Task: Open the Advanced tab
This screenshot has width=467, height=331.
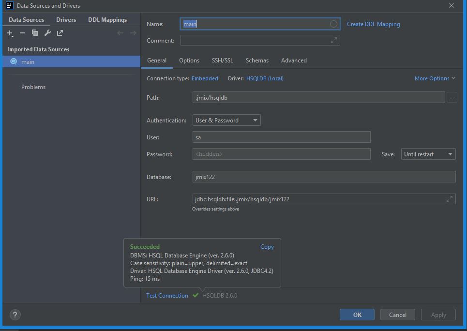Action: [294, 60]
